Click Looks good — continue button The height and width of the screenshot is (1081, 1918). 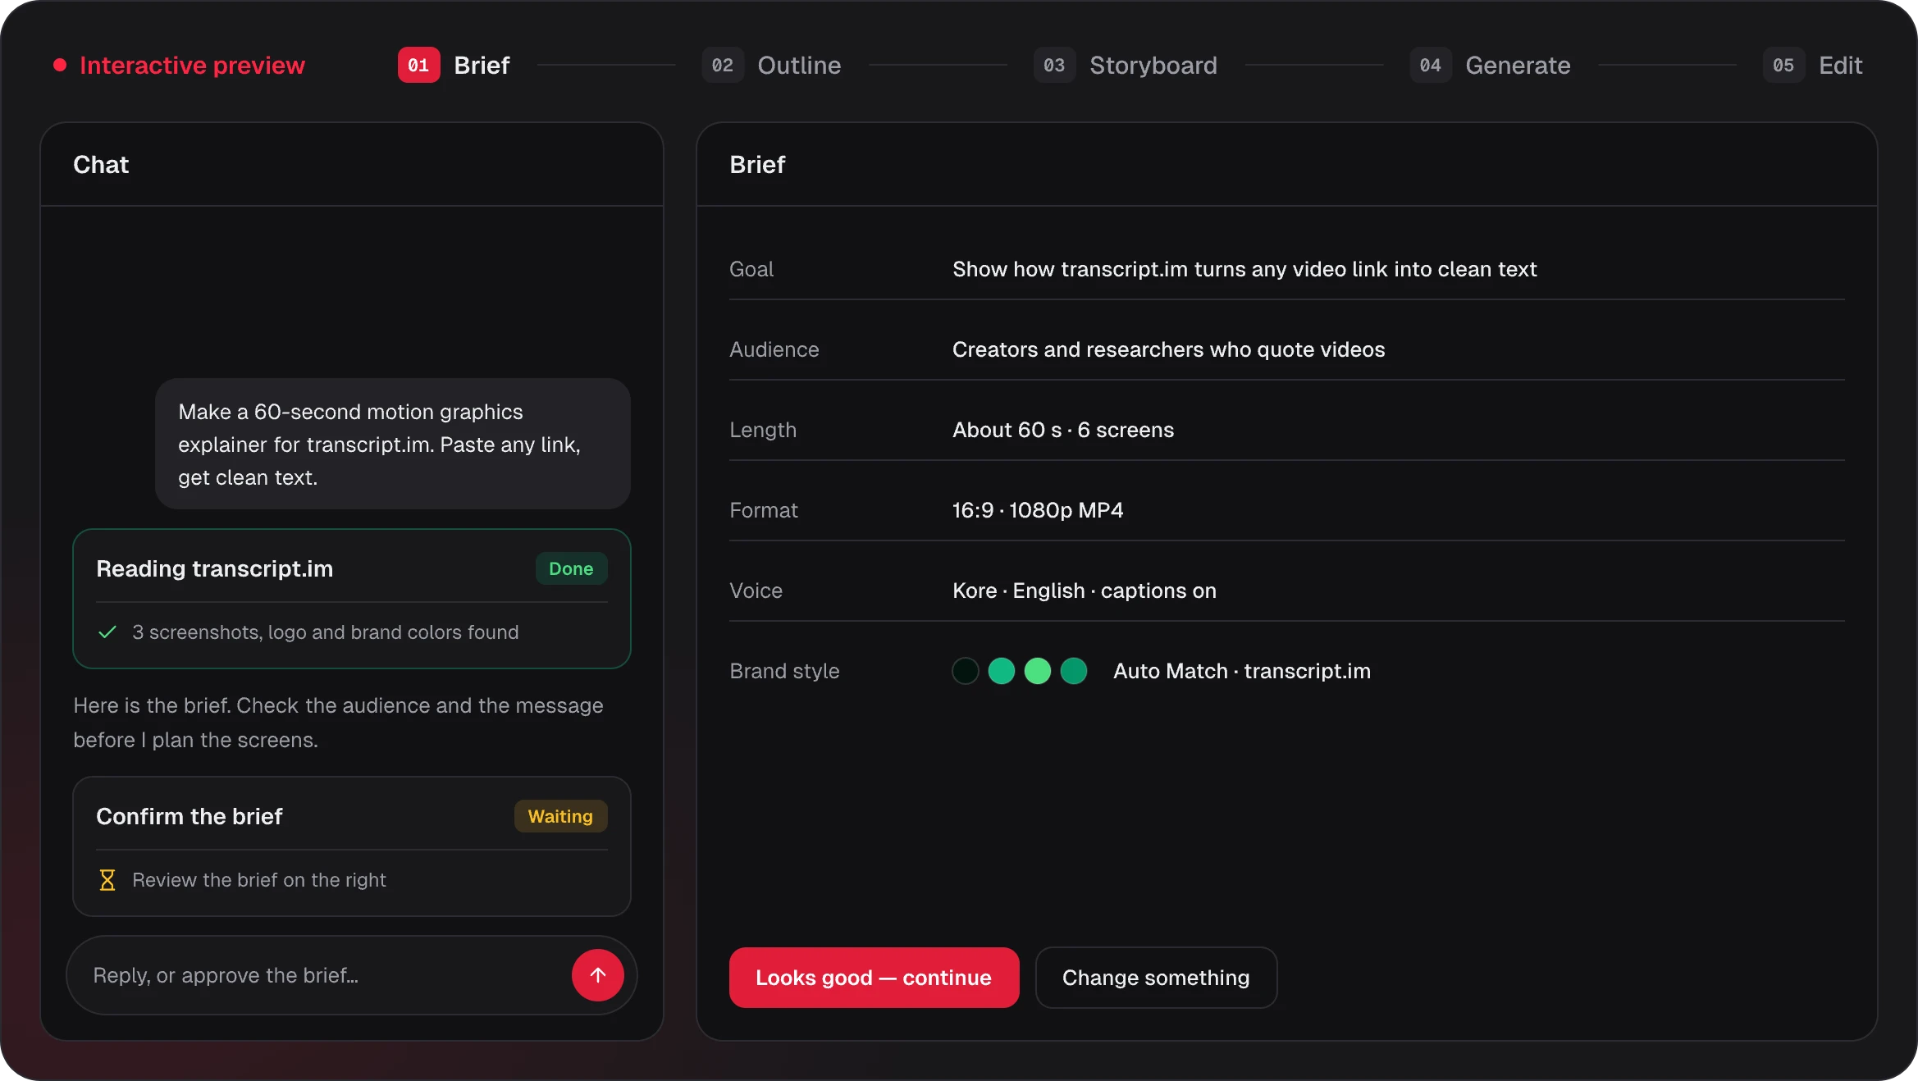(x=874, y=978)
